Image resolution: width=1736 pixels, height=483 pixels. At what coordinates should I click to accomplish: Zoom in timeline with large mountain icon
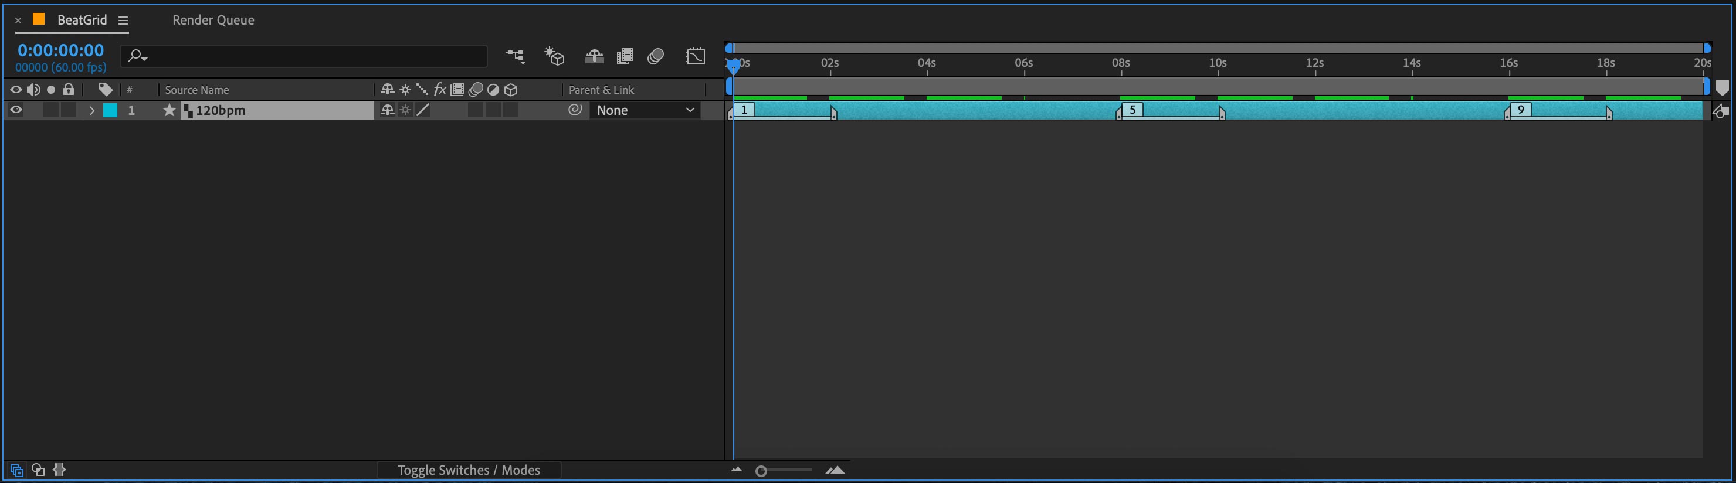click(835, 470)
